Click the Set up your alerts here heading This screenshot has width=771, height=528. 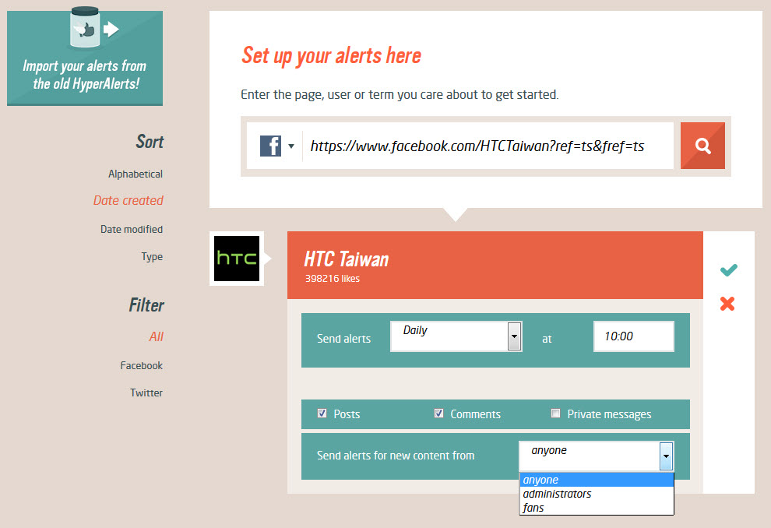point(331,55)
